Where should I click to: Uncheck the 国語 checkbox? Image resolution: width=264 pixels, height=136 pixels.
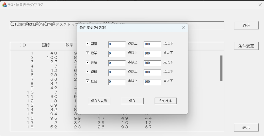pyautogui.click(x=87, y=44)
